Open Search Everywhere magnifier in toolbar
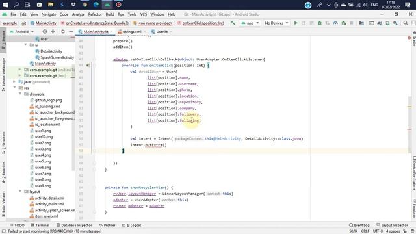 coord(406,23)
